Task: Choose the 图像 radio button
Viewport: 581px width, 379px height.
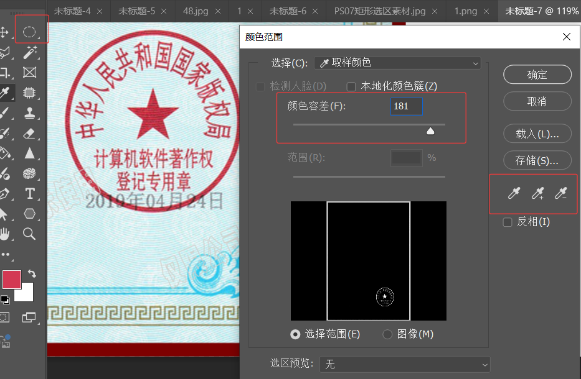Action: 387,335
